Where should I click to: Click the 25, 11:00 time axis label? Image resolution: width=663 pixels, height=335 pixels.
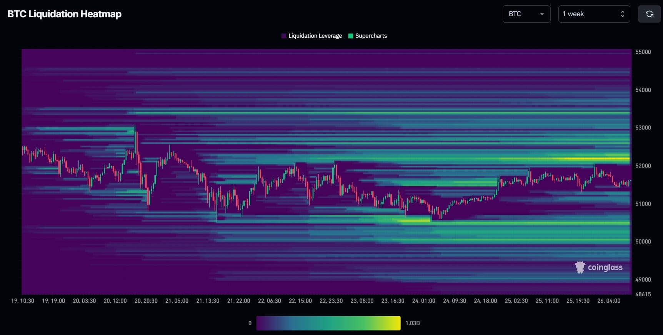coord(547,301)
